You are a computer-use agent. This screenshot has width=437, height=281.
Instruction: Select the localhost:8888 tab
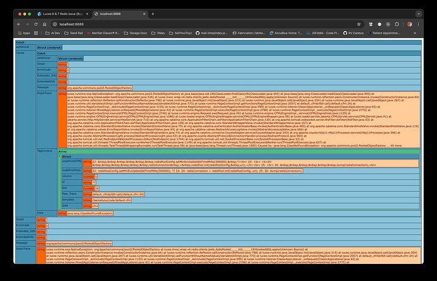point(120,14)
